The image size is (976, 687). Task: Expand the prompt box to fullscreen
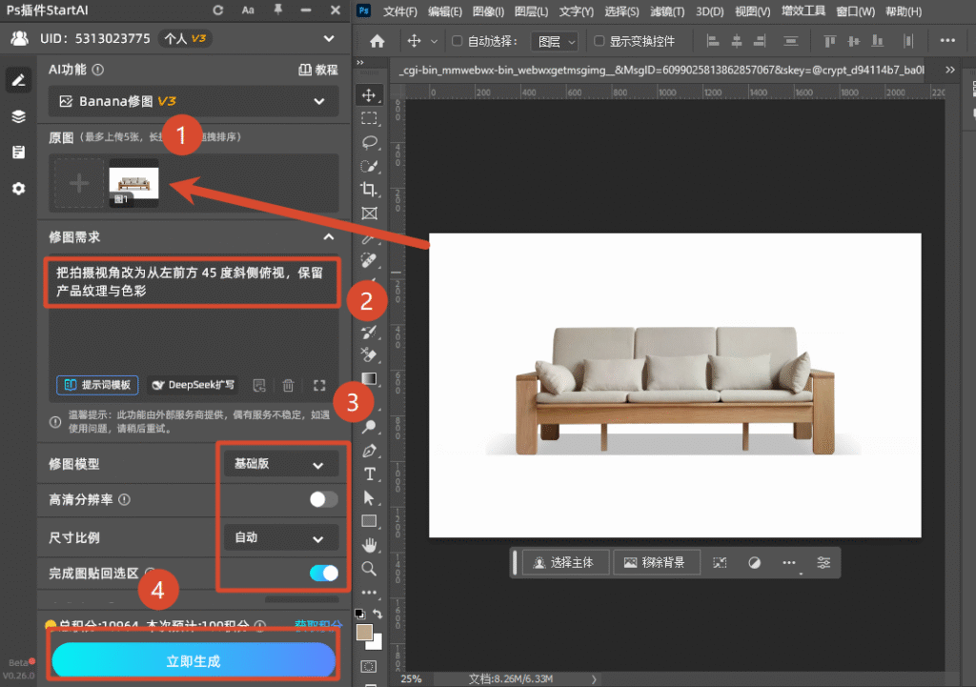coord(319,385)
